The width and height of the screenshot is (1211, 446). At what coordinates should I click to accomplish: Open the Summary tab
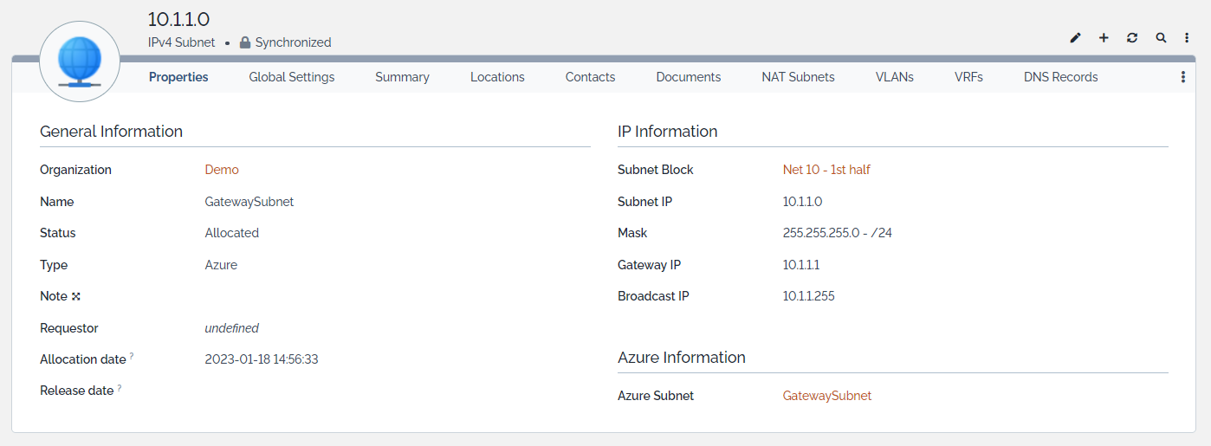(x=402, y=77)
